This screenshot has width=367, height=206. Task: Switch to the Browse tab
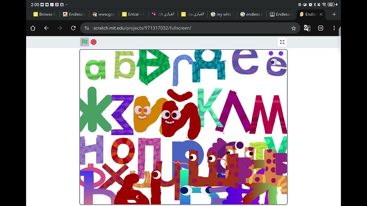[x=44, y=14]
